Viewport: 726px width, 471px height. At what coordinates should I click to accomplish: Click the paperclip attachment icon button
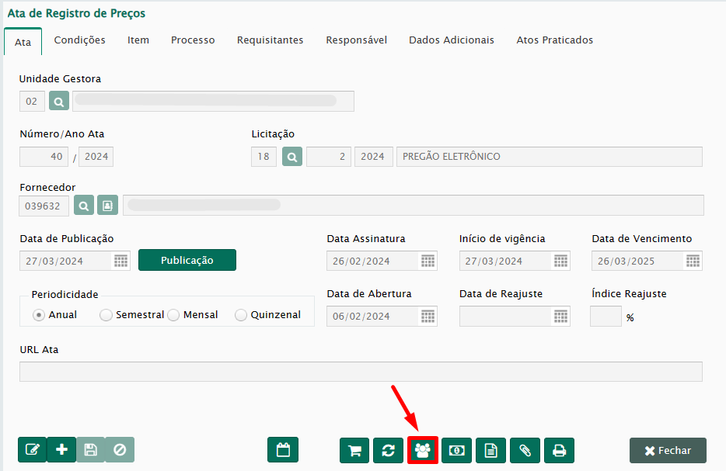tap(525, 450)
